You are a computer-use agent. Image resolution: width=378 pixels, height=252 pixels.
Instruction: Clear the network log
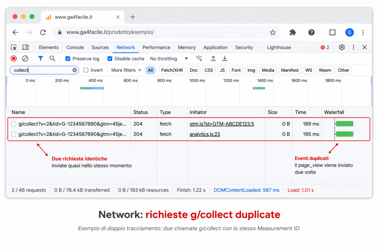(x=25, y=59)
